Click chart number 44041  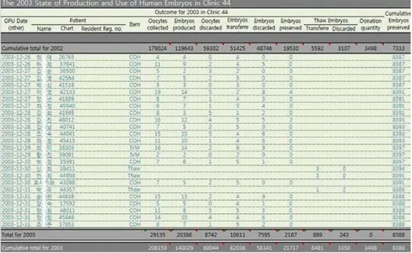(67, 133)
